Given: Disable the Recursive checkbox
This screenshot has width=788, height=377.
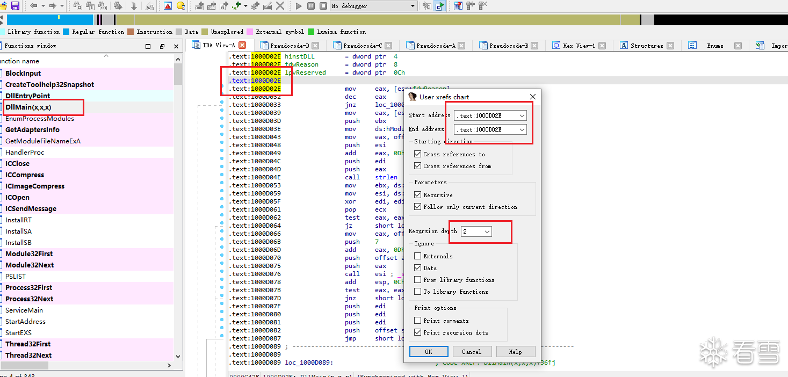Looking at the screenshot, I should pyautogui.click(x=418, y=195).
